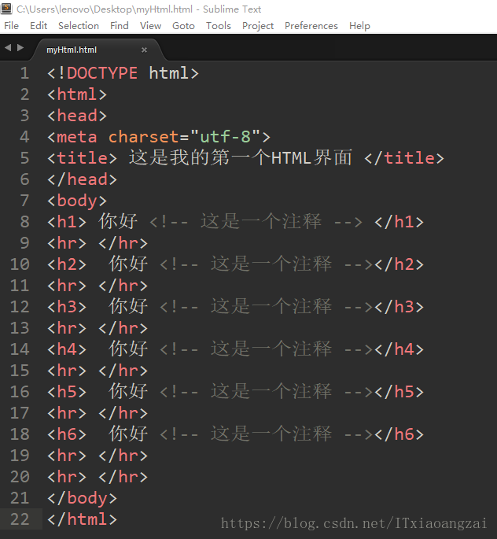Viewport: 497px width, 539px height.
Task: Click the closing </h3> tag
Action: 399,307
